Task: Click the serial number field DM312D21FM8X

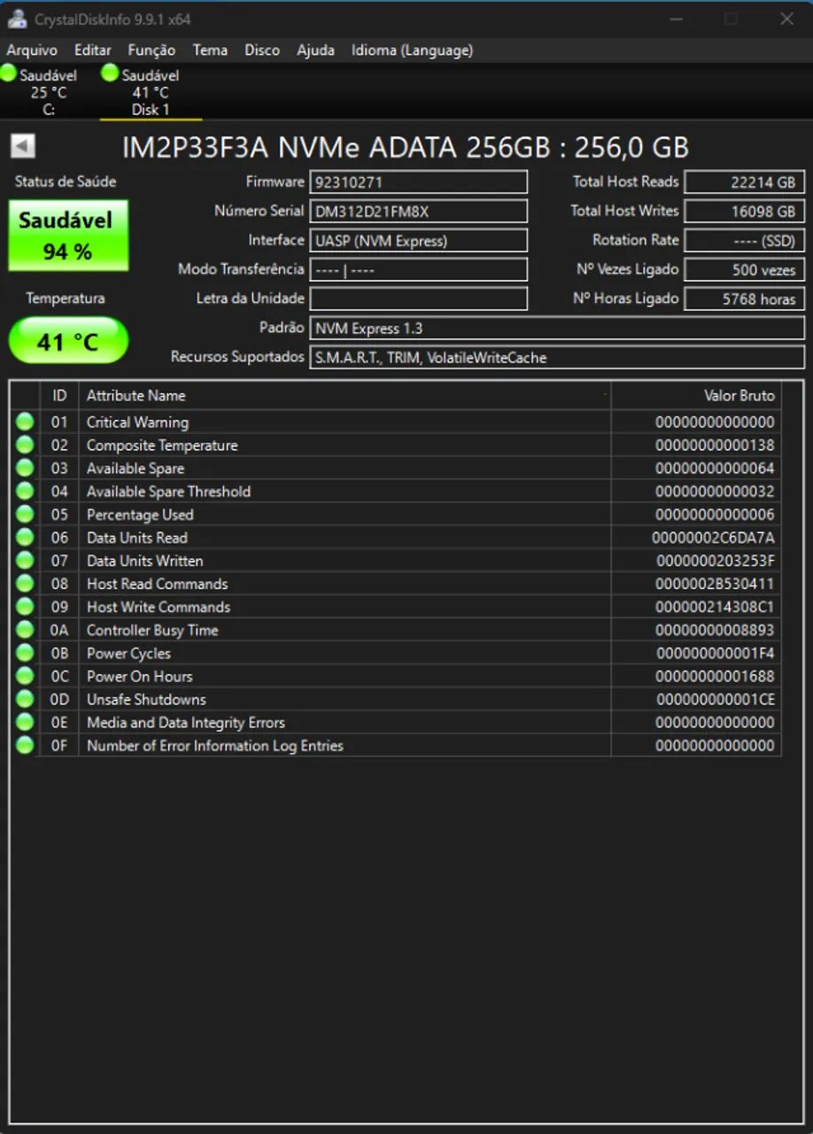Action: (418, 211)
